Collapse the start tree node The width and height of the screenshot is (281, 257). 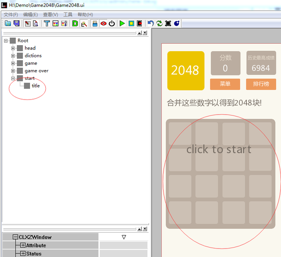[x=13, y=78]
